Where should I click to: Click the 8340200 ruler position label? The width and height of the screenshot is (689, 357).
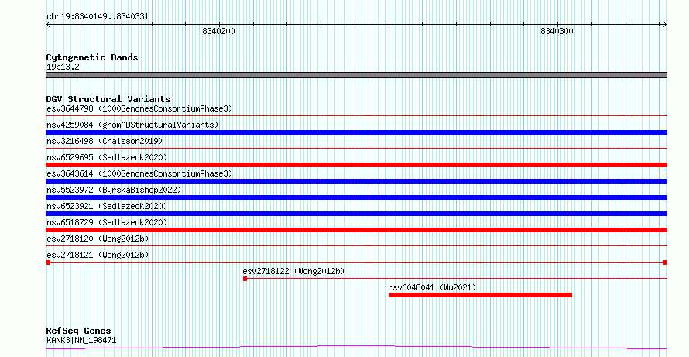(x=219, y=31)
